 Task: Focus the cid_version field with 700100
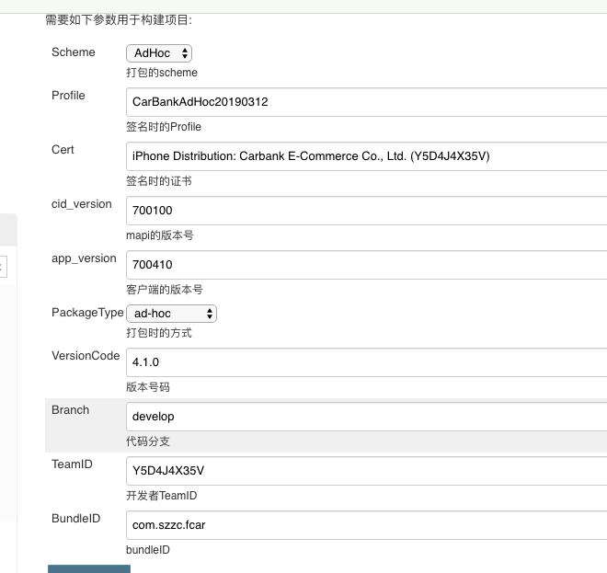pos(366,211)
